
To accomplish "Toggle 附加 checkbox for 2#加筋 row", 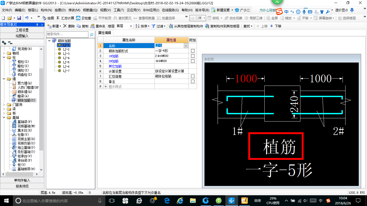I will point(193,61).
